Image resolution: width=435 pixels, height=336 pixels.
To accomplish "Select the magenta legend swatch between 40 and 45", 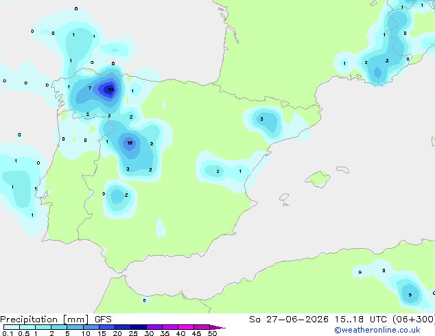I will [x=186, y=327].
